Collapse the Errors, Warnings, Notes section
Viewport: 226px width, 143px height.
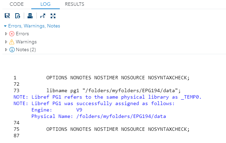pos(5,26)
